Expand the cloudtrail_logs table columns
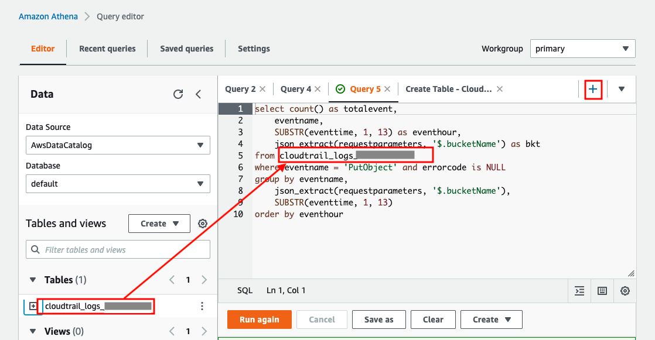655x340 pixels. click(33, 306)
